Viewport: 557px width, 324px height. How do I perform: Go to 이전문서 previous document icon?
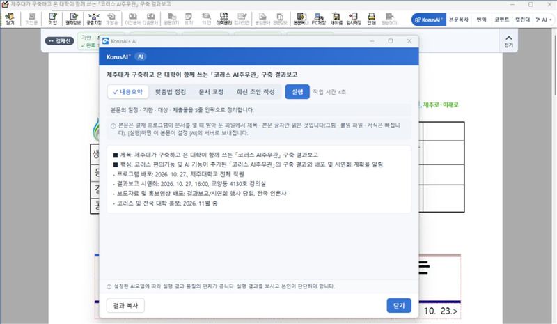pos(132,19)
